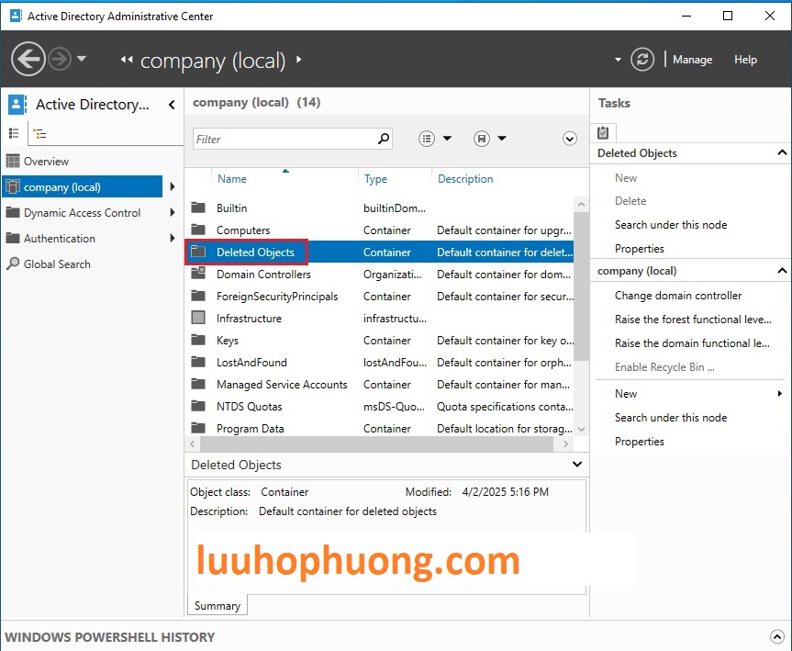Expand the Windows PowerShell History panel
792x651 pixels.
click(777, 636)
